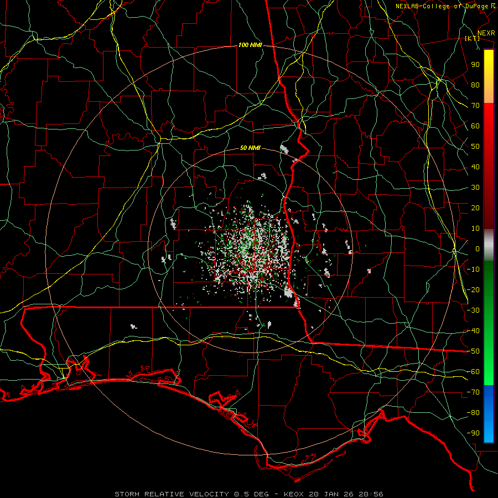The width and height of the screenshot is (498, 498).
Task: Select the 40 value on the velocity scale
Action: pyautogui.click(x=475, y=167)
